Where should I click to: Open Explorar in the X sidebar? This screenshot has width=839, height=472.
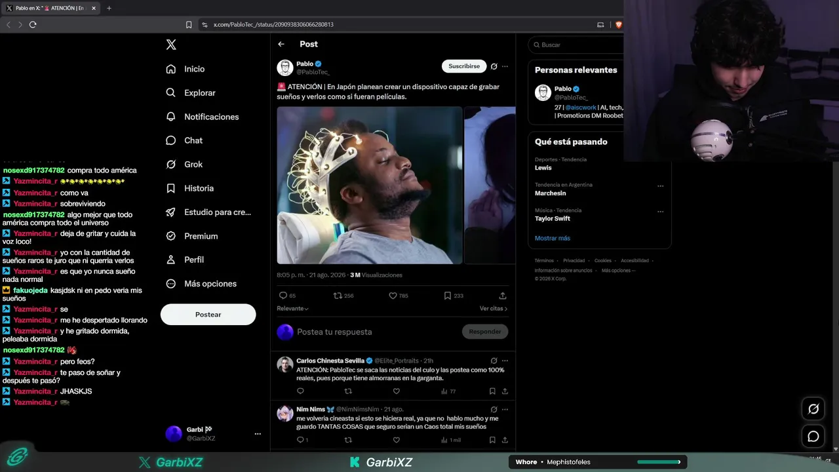pos(191,93)
